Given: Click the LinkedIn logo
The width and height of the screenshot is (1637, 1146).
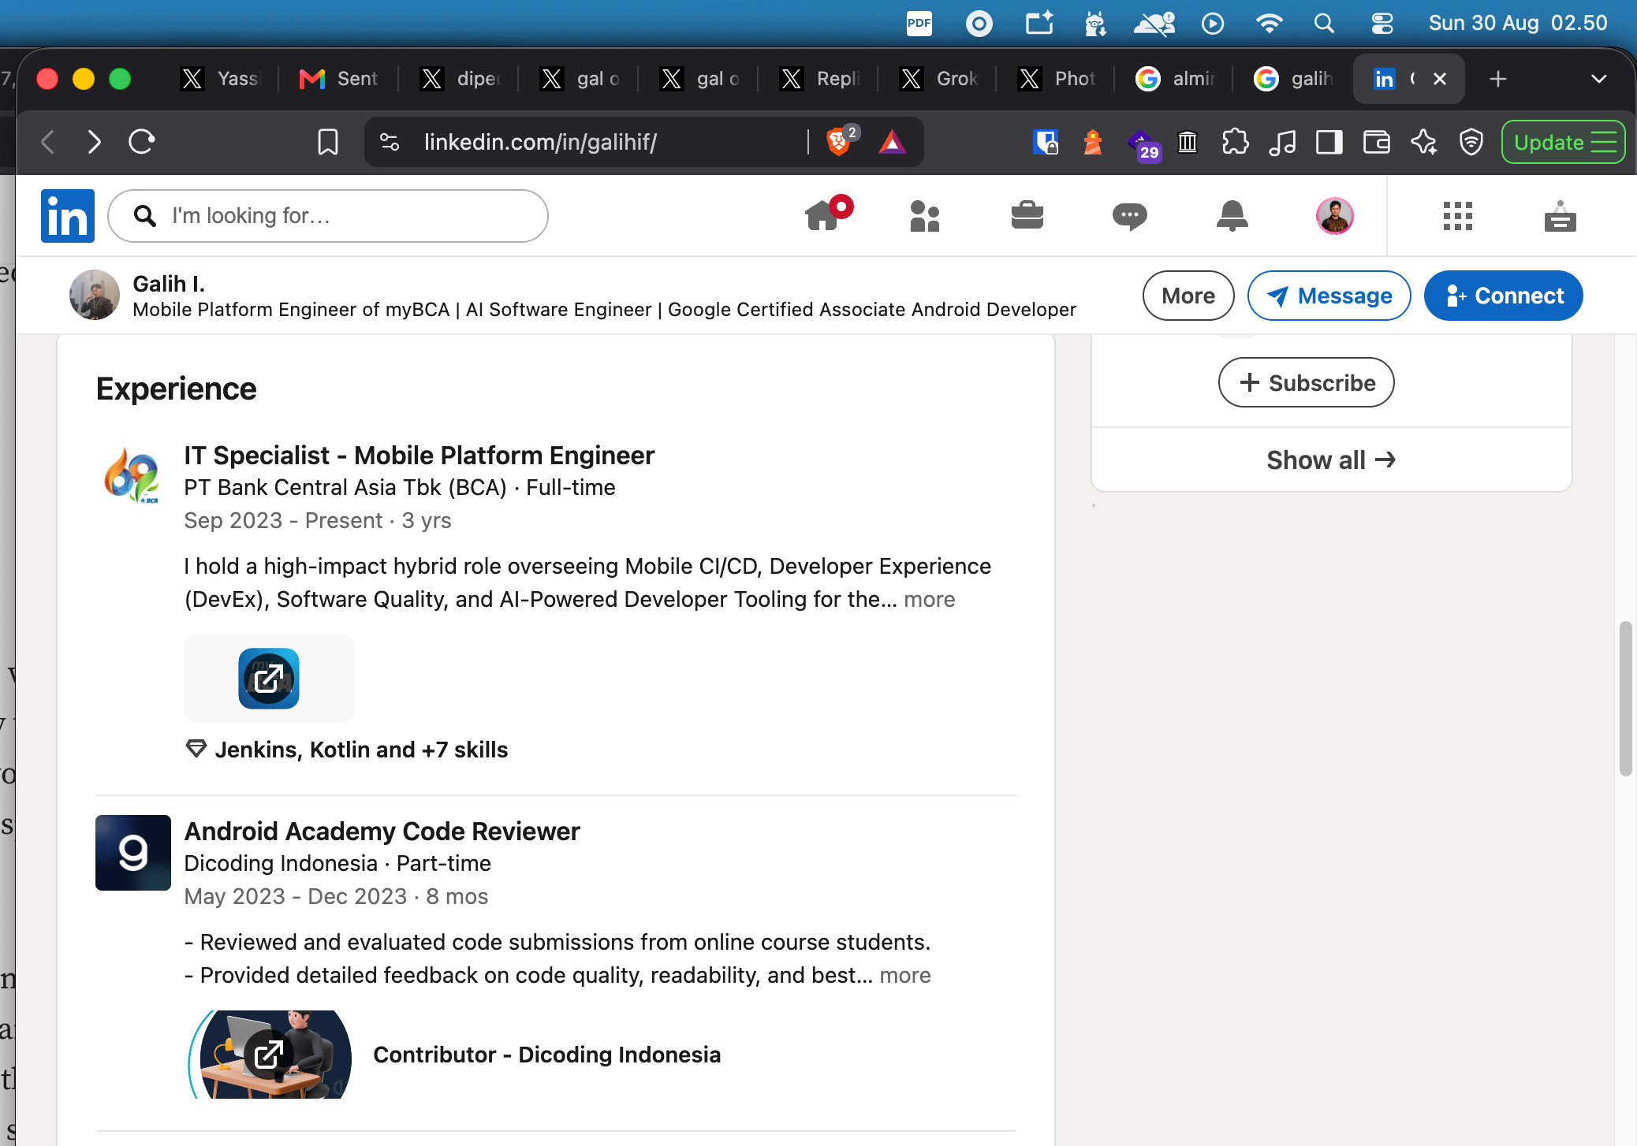Looking at the screenshot, I should 68,215.
